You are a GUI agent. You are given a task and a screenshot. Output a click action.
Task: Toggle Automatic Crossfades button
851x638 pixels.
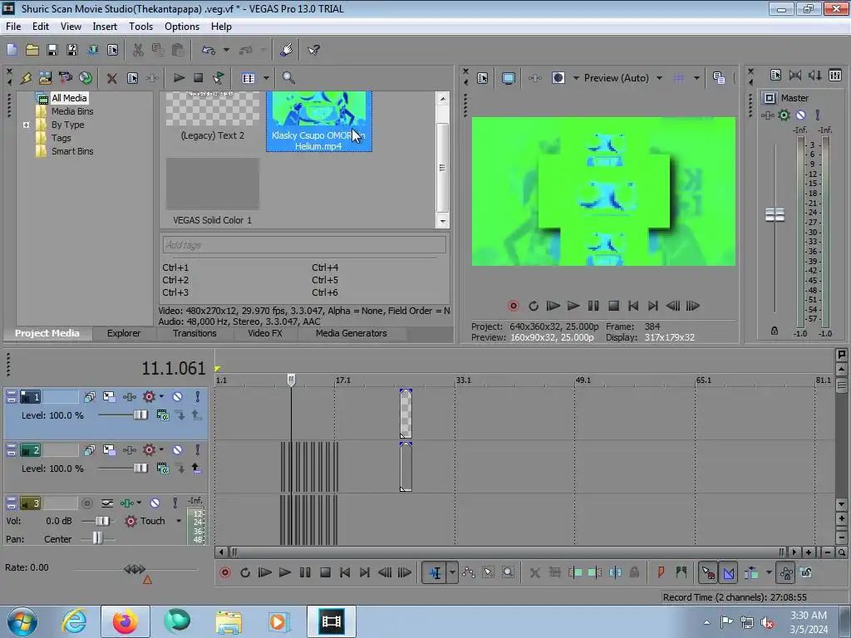pos(728,572)
